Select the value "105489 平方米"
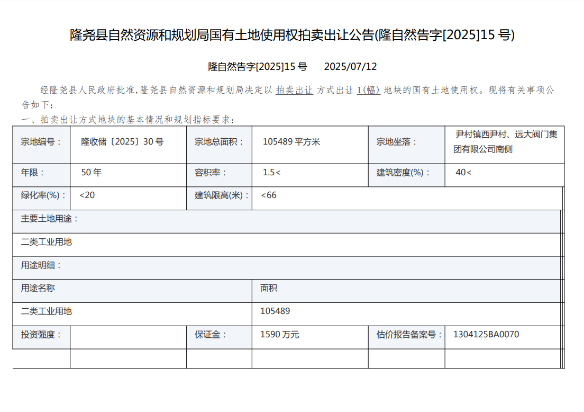 291,142
